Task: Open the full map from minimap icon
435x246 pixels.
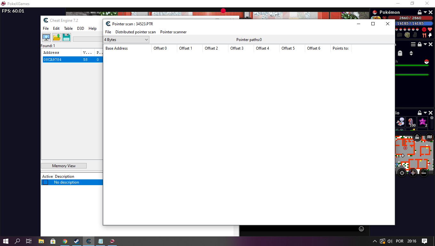Action: point(429,137)
